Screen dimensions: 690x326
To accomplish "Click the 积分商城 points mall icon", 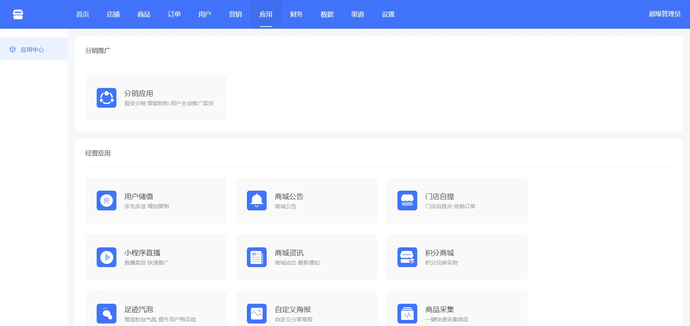I will click(x=407, y=257).
